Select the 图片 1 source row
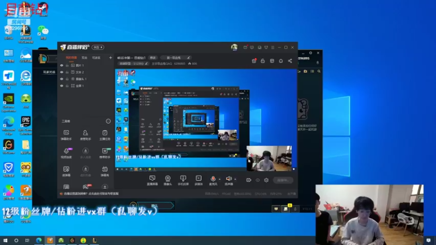The image size is (436, 245). pos(86,65)
